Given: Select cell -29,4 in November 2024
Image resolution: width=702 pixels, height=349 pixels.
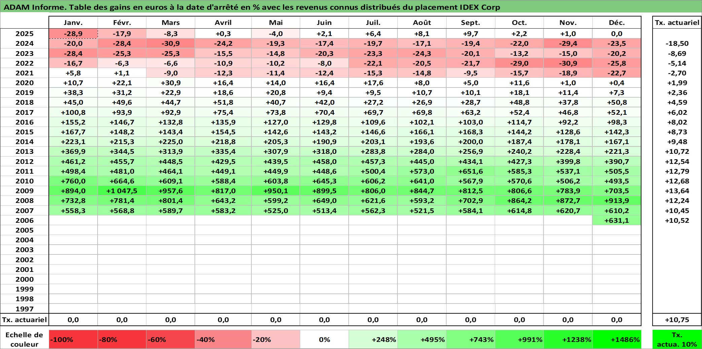Looking at the screenshot, I should coord(568,43).
